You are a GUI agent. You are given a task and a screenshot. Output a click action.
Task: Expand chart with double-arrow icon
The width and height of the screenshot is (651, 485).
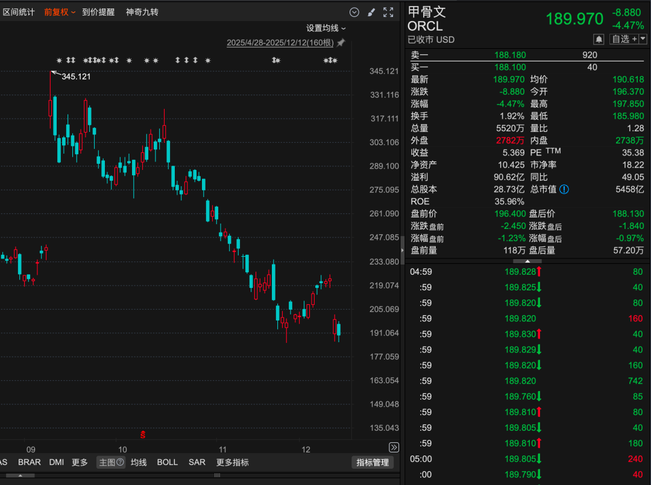[394, 447]
